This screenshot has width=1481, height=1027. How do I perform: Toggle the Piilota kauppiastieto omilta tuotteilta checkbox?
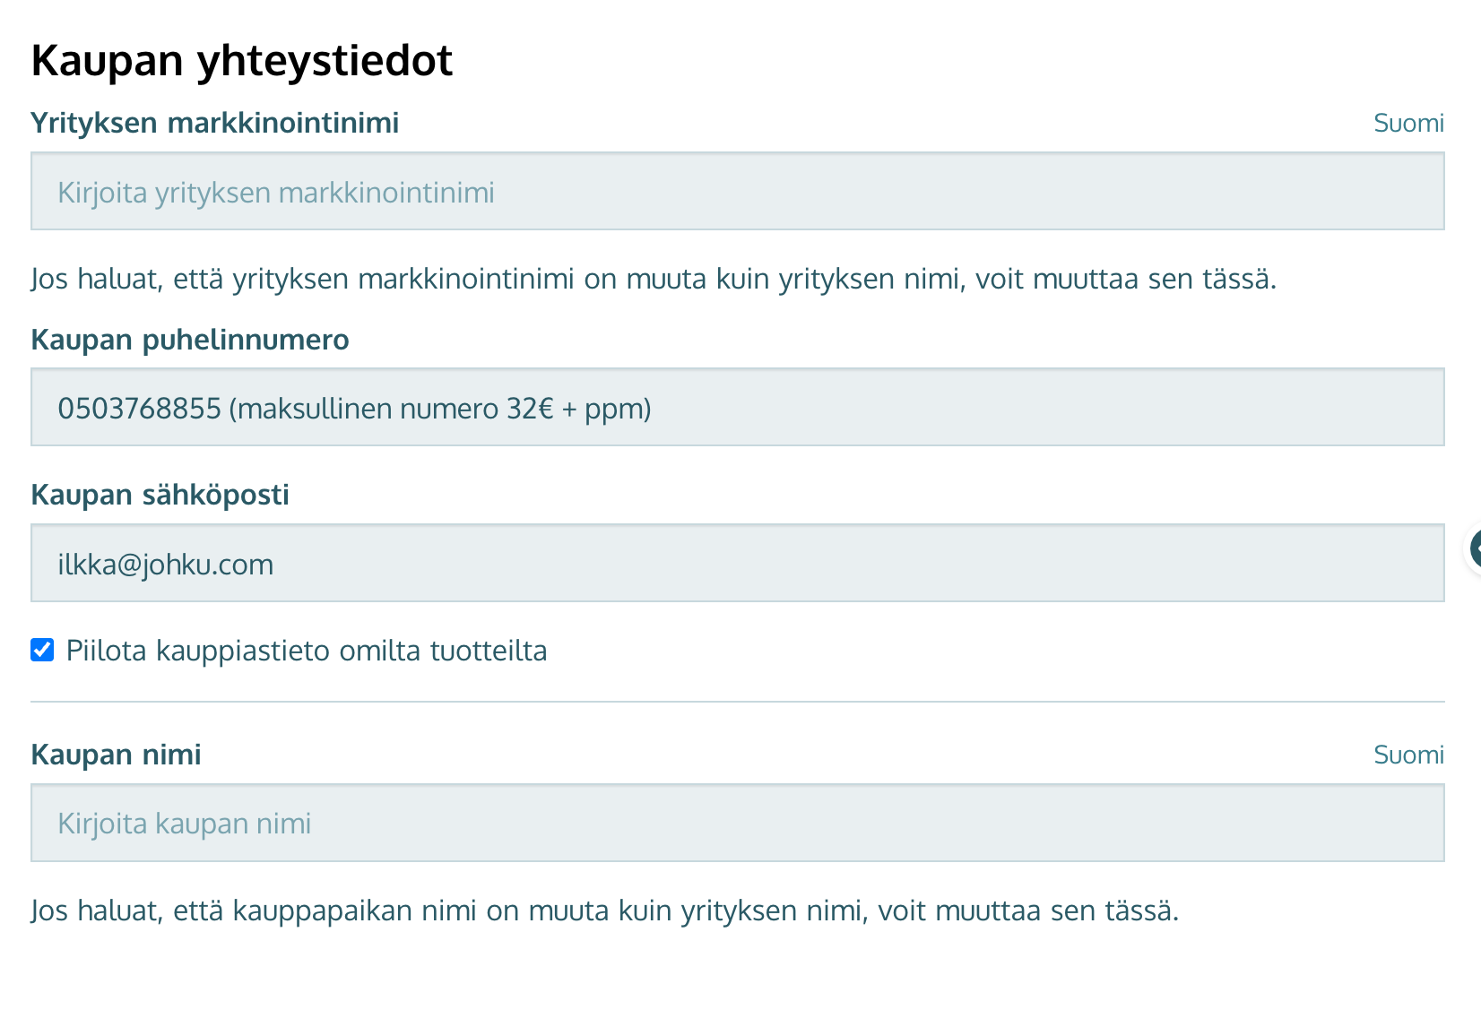click(42, 650)
